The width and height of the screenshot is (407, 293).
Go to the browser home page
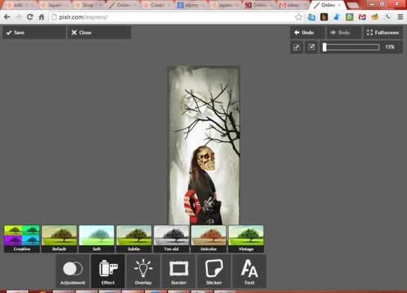point(41,17)
